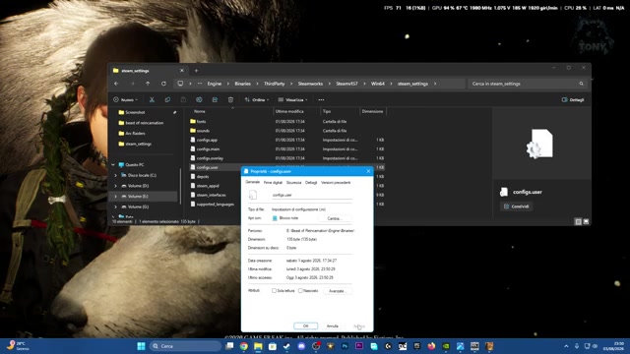Switch to the Sicurezza tab
Screen dimensions: 630x354
pos(293,183)
